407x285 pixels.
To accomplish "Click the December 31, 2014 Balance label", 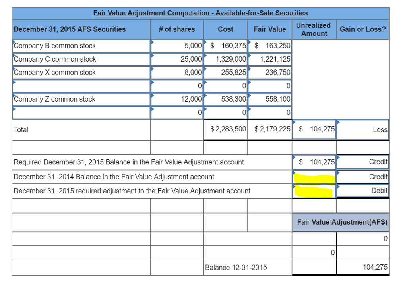I will click(114, 177).
